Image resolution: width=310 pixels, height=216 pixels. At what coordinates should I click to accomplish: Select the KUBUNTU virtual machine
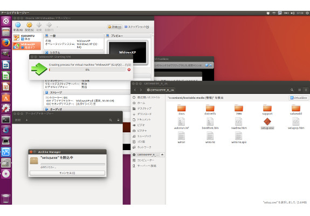27,37
